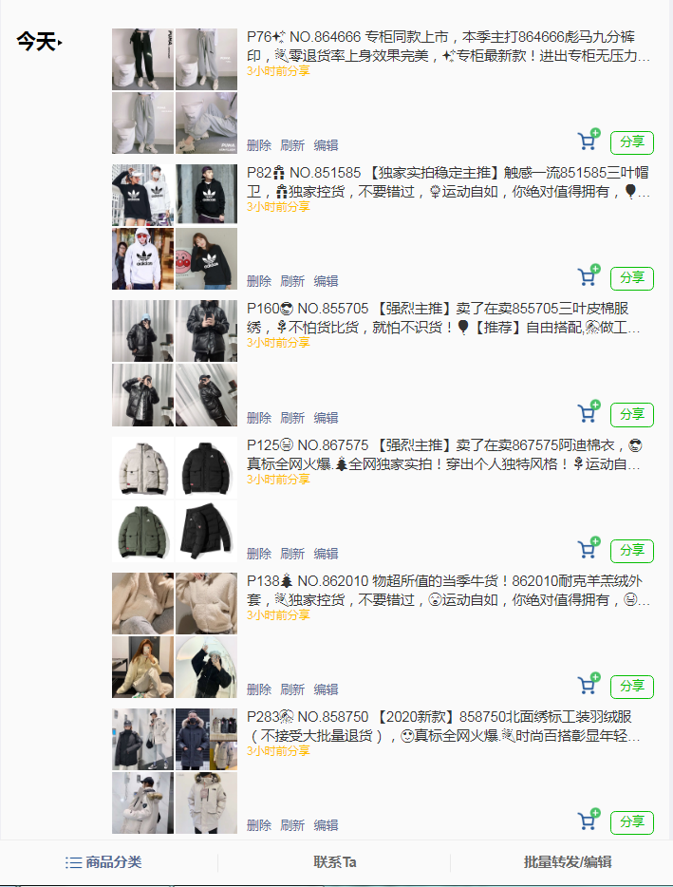Open the white Adidas hoodie photo with red hat
Viewport: 673px width, 887px height.
143,258
